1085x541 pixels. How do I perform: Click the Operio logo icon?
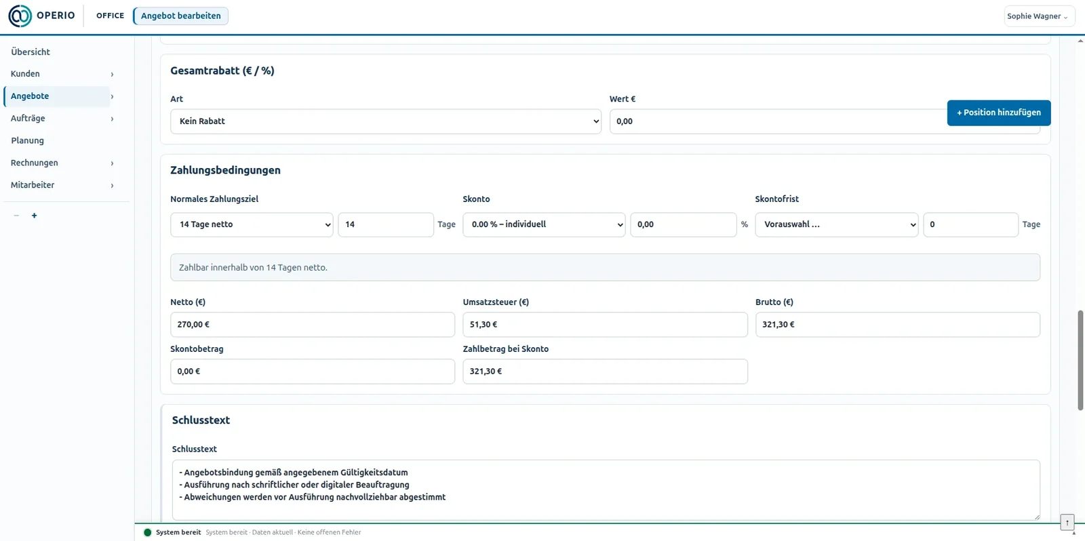click(20, 16)
